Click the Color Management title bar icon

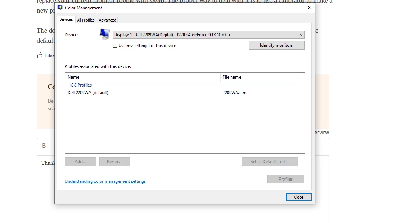pos(60,8)
